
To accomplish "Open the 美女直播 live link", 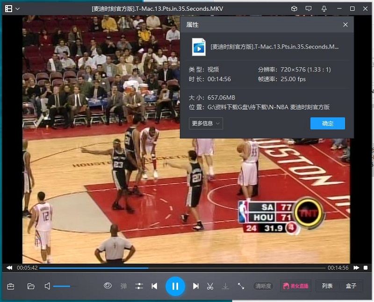I will [295, 286].
